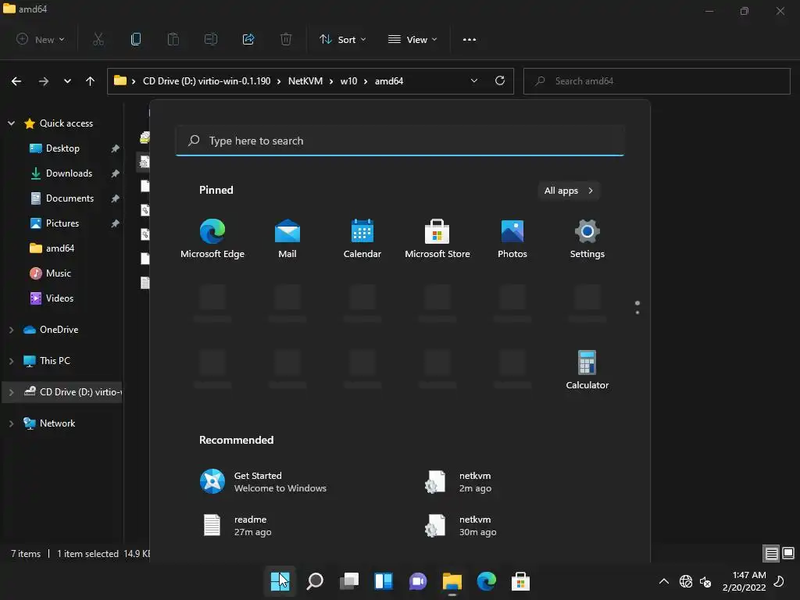This screenshot has height=600, width=800.
Task: Click the Paste icon in Explorer toolbar
Action: tap(173, 39)
